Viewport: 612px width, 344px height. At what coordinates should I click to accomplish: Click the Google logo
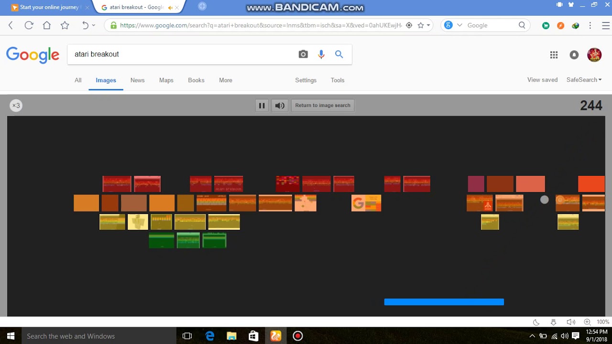[x=33, y=55]
